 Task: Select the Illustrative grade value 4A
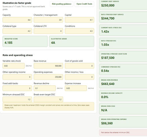(x=53, y=43)
